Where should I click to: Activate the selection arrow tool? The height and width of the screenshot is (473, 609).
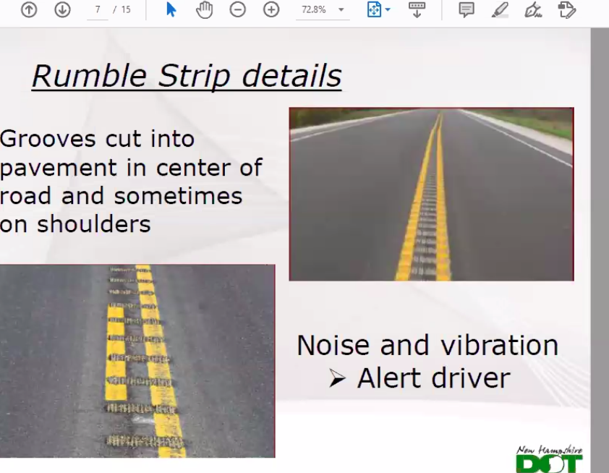coord(171,10)
